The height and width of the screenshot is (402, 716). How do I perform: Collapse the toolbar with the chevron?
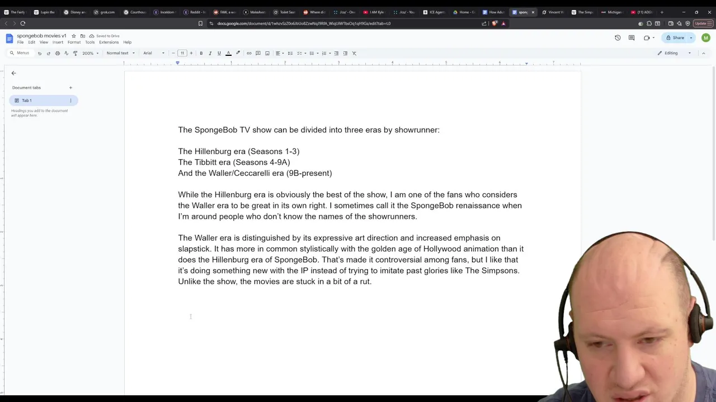[703, 53]
